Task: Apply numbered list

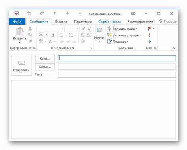Action: pos(71,35)
